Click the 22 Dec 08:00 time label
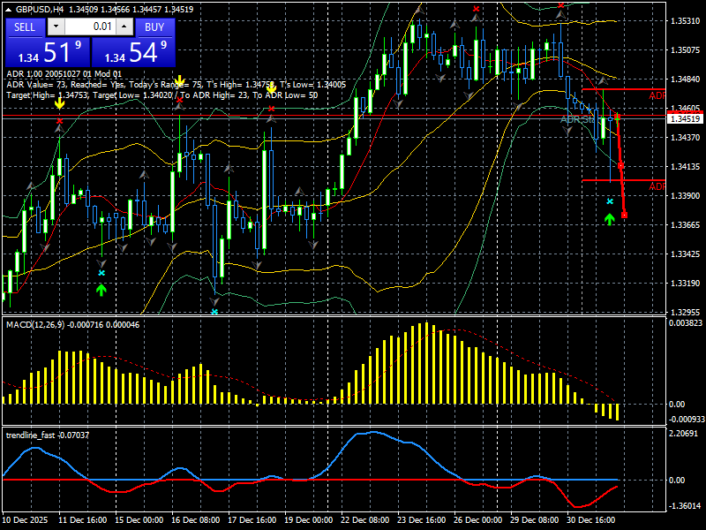Screen dimensions: 706x530 tap(365, 519)
